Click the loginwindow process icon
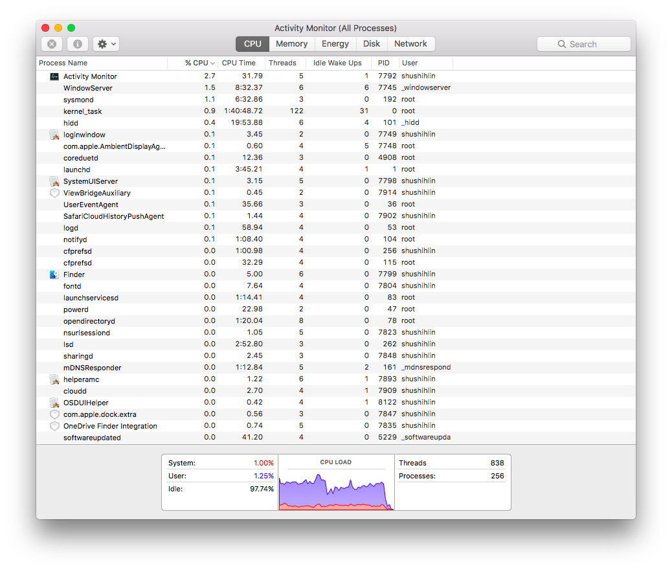This screenshot has height=571, width=672. [x=54, y=135]
